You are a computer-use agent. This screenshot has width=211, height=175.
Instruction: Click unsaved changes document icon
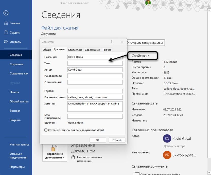click(x=73, y=157)
